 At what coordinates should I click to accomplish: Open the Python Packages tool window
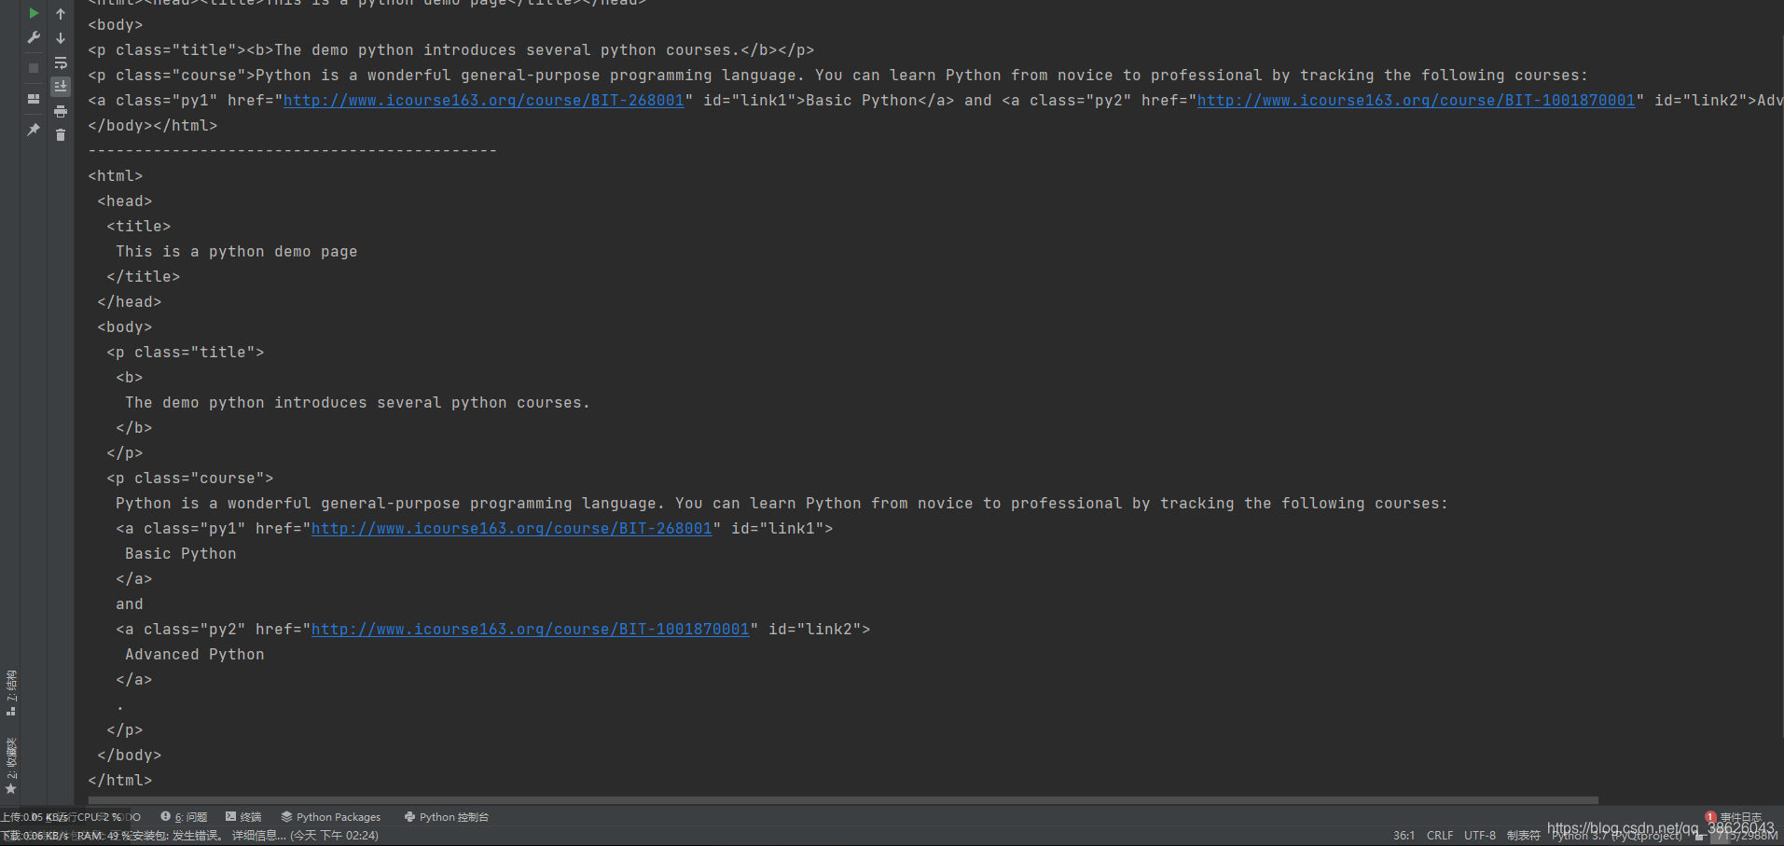pos(331,817)
